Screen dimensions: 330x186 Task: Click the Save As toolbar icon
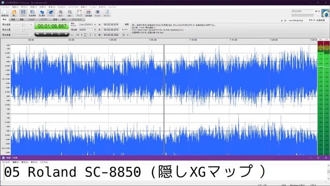click(32, 13)
